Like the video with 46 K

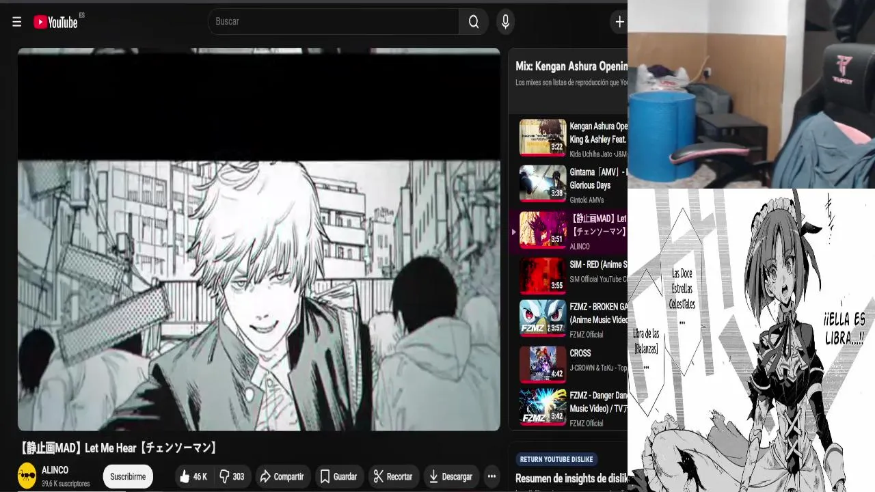point(193,476)
